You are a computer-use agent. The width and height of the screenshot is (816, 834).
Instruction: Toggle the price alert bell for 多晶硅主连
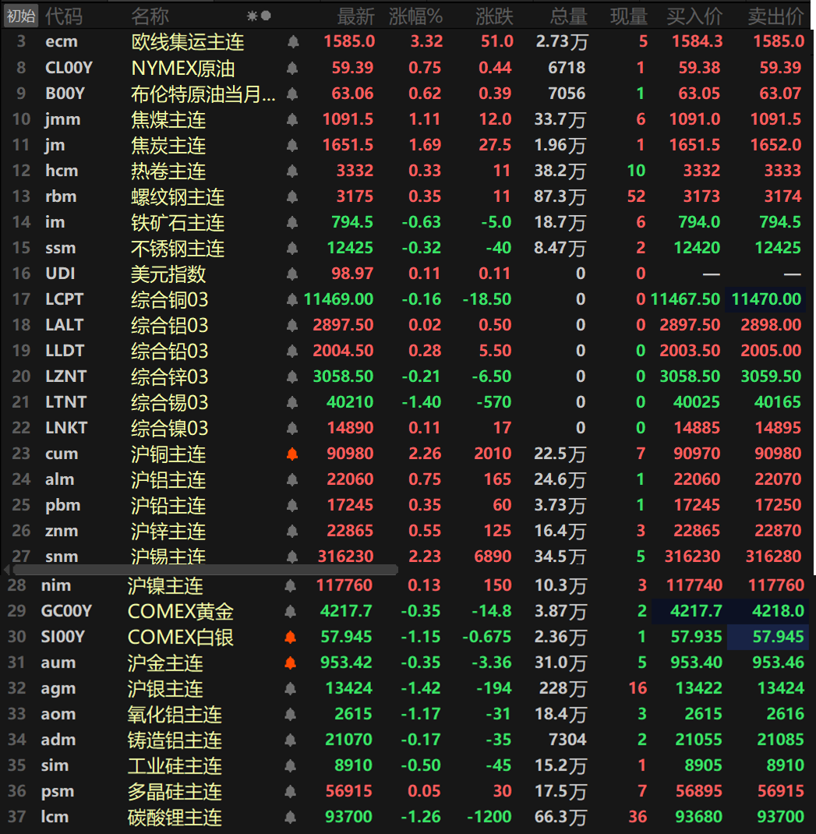pyautogui.click(x=290, y=792)
